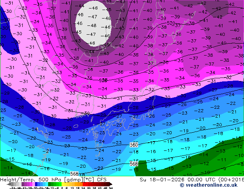Click the '568' label directly below '560'
This screenshot has height=189, width=244.
(x=134, y=164)
